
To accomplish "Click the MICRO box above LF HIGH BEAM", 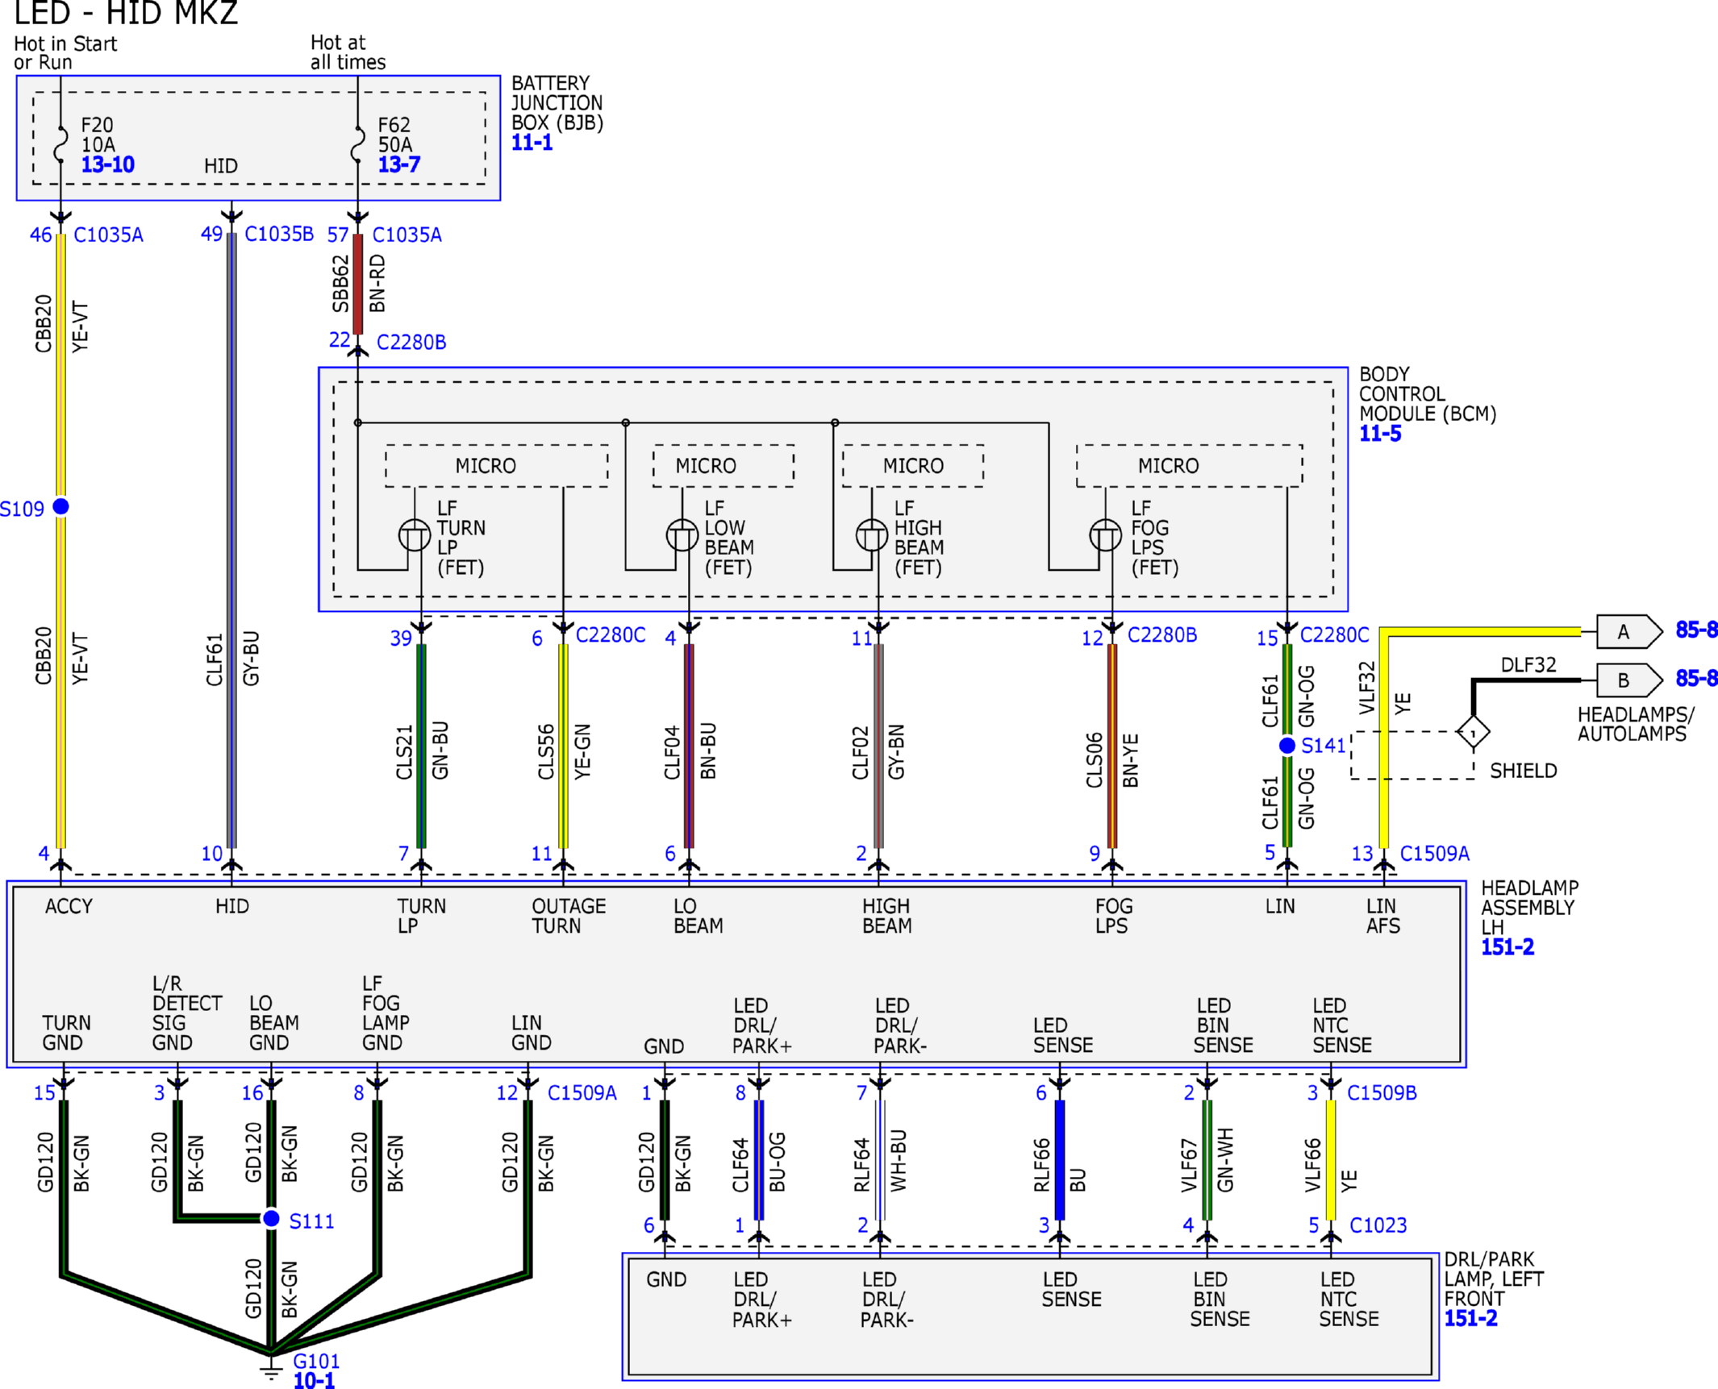I will point(913,466).
